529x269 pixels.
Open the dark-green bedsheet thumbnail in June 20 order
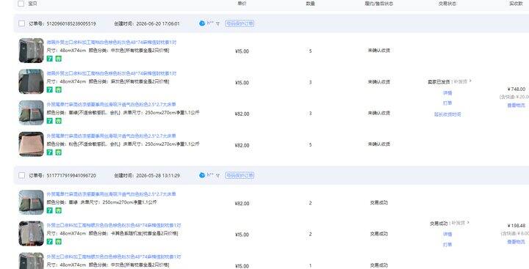(x=32, y=113)
